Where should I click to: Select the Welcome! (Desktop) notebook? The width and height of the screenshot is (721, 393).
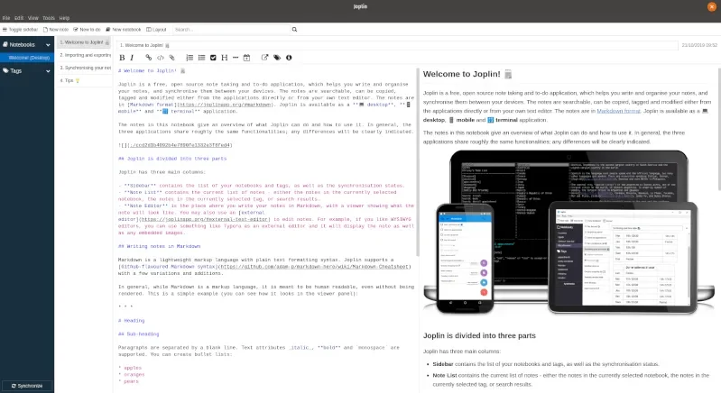coord(27,58)
